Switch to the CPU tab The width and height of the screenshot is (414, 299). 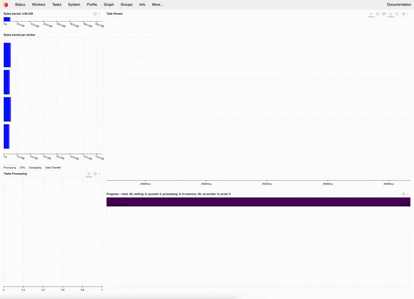[22, 167]
